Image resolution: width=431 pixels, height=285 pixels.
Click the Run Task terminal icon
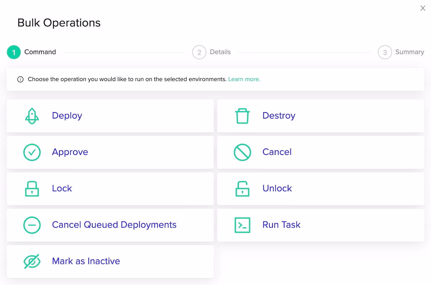click(242, 225)
